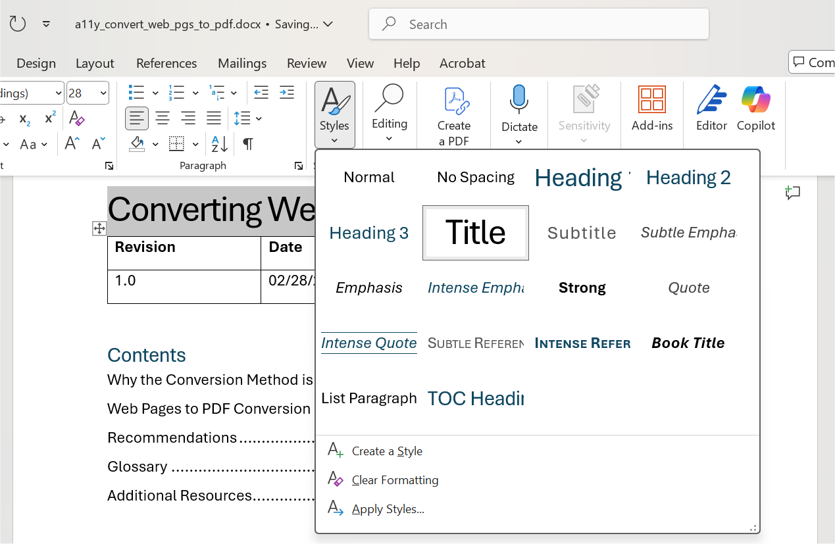Open the References ribbon tab
Viewport: 835px width, 544px height.
tap(166, 63)
